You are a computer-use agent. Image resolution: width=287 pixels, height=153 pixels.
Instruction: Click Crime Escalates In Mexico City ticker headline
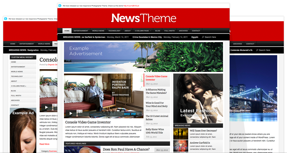[147, 37]
